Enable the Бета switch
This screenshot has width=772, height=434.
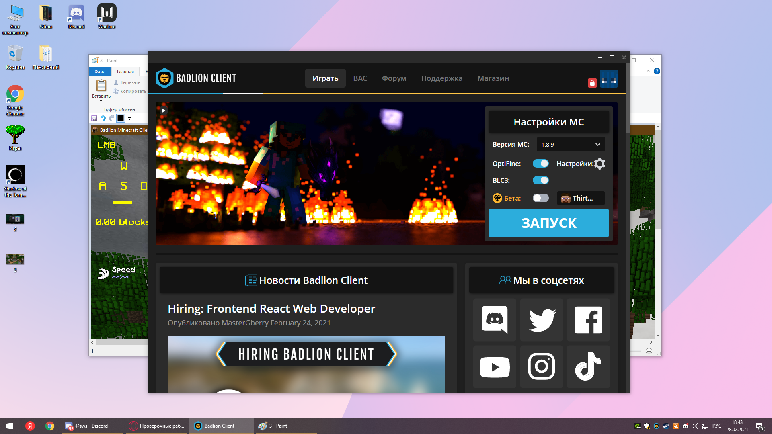coord(541,198)
